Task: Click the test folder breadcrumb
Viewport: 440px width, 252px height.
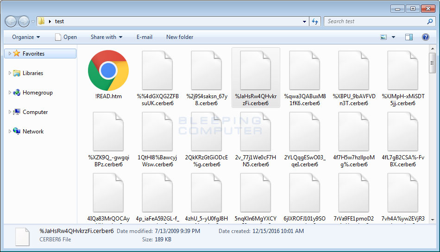Action: click(x=59, y=21)
